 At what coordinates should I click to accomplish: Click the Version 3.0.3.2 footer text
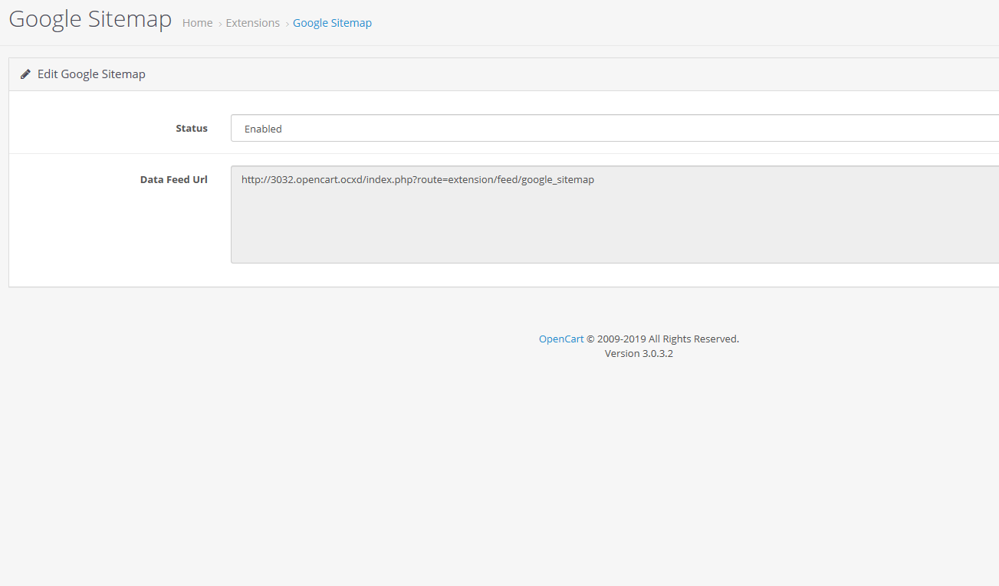click(x=639, y=353)
